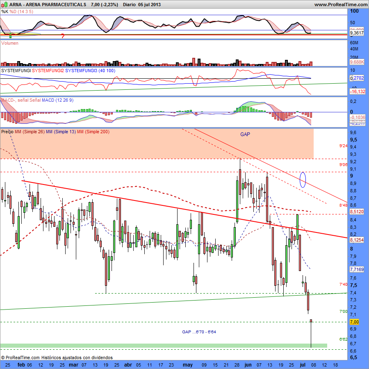Click the GAP annotation in orange zone
Screen dimensions: 369x369
click(x=245, y=134)
